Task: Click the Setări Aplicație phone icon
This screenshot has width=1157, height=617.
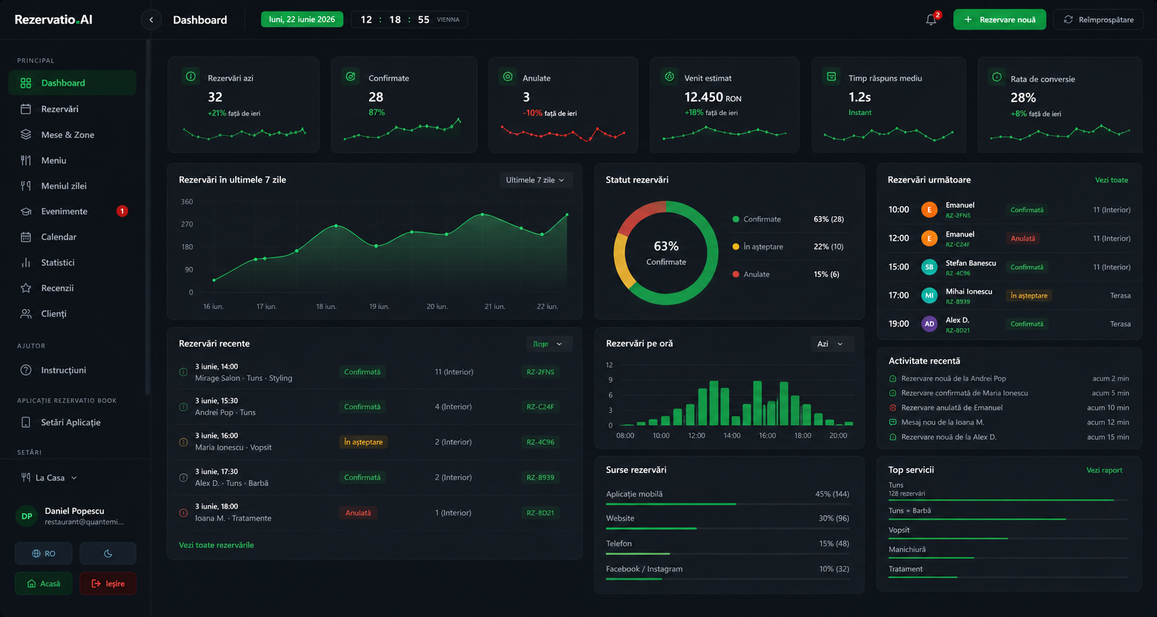Action: [x=26, y=422]
